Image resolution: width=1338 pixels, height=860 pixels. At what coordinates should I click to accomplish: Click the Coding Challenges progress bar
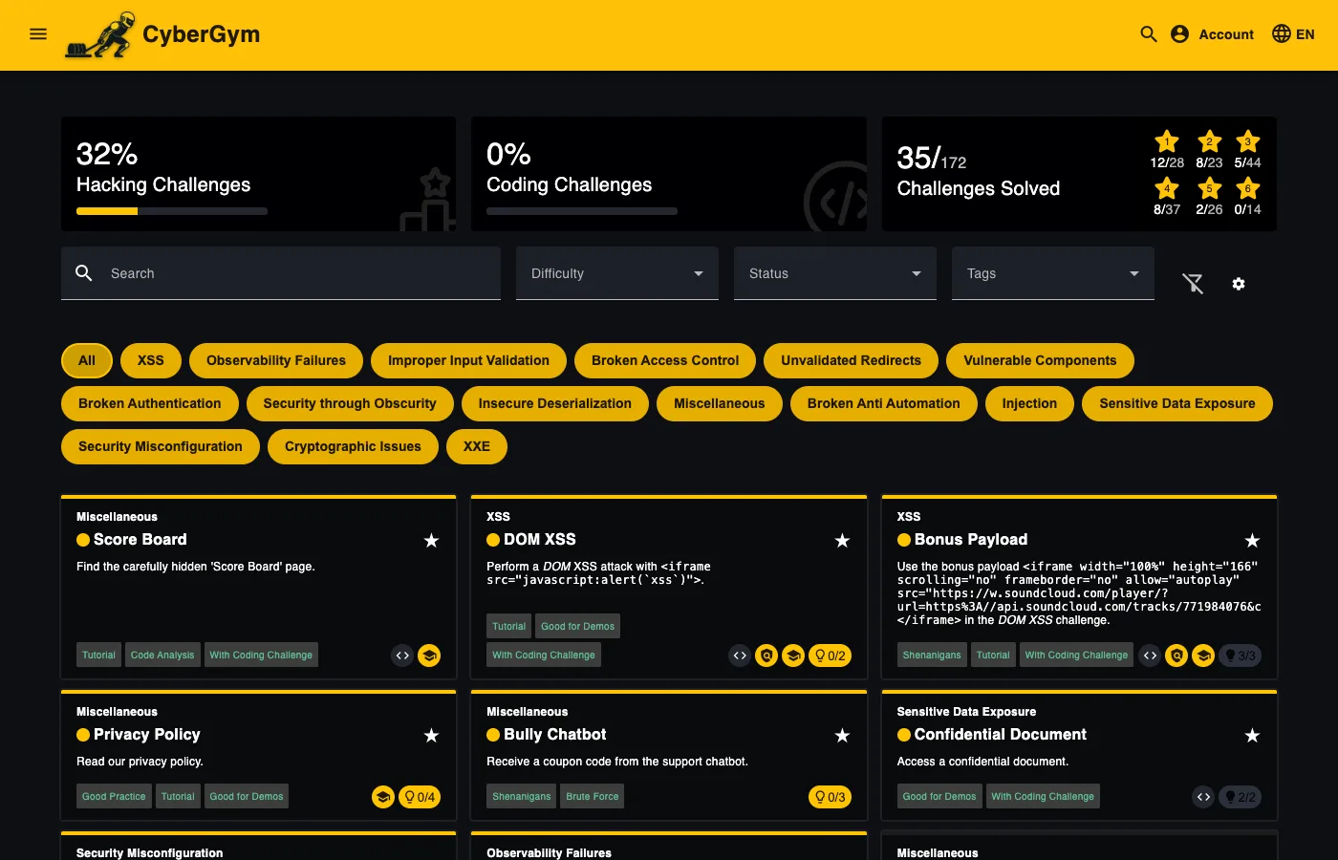pos(582,211)
